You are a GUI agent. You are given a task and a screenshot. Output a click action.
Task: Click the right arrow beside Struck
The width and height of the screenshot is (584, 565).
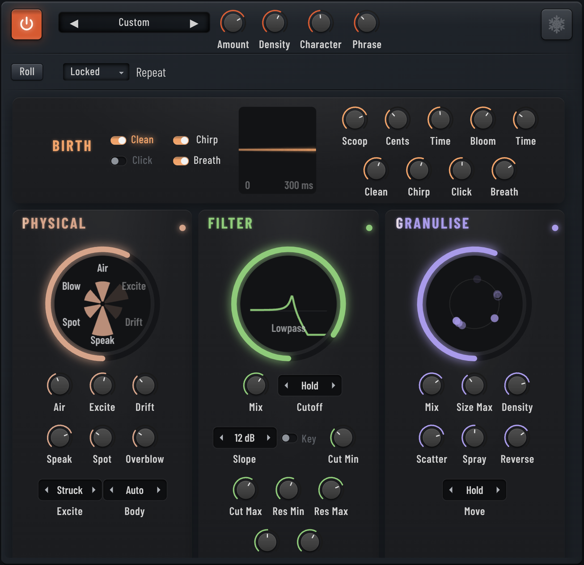94,490
